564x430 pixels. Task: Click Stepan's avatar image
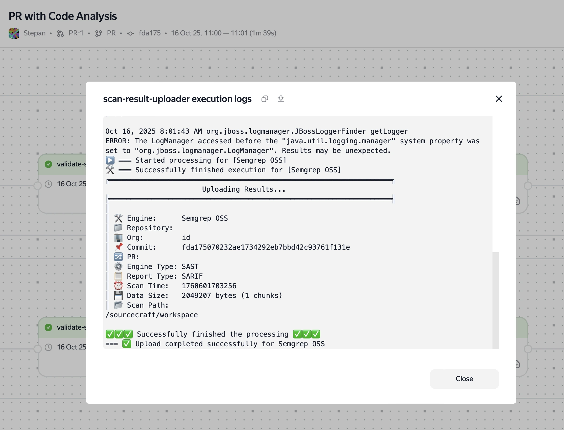point(14,33)
